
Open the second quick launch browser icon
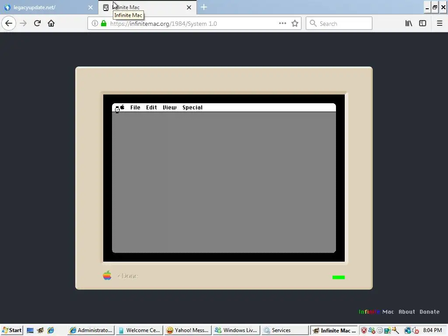pos(40,331)
